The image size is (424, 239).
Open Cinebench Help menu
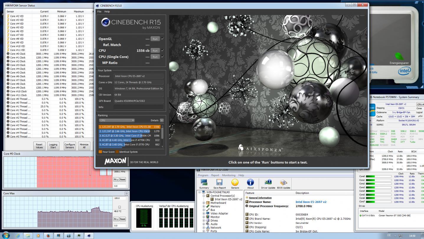click(x=107, y=12)
